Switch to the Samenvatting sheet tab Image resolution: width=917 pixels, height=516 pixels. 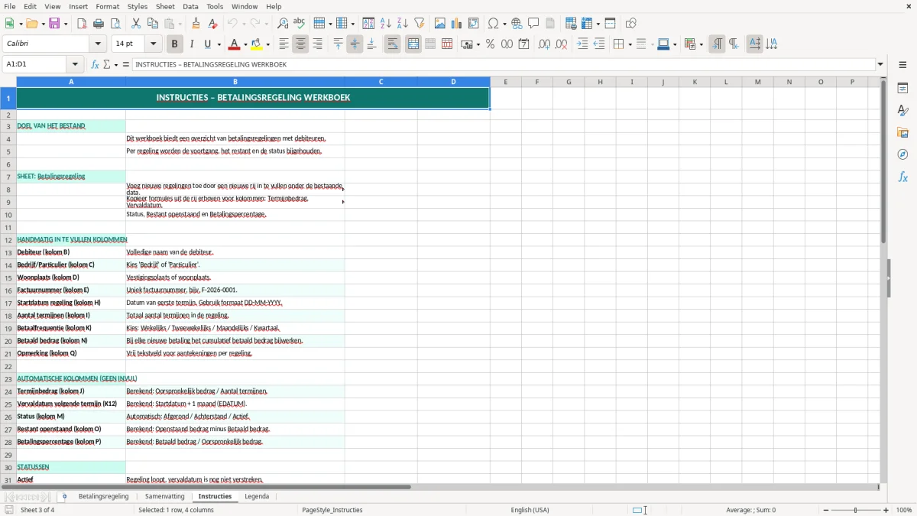(x=164, y=496)
